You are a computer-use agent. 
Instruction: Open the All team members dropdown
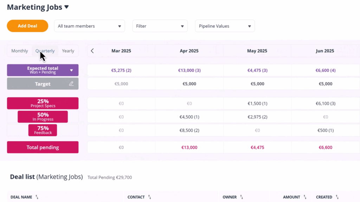(x=89, y=26)
